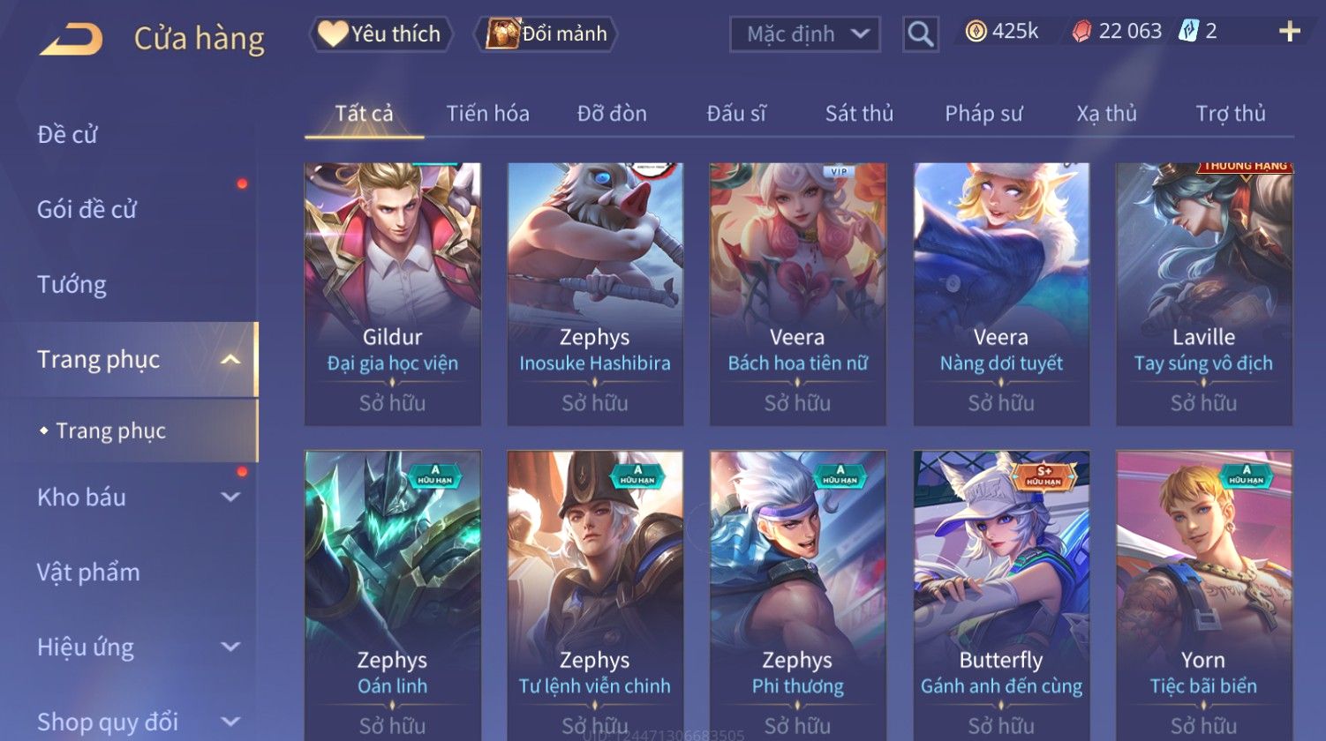
Task: Select the Butterfly Gánh anh đến cùng skin
Action: click(1001, 595)
